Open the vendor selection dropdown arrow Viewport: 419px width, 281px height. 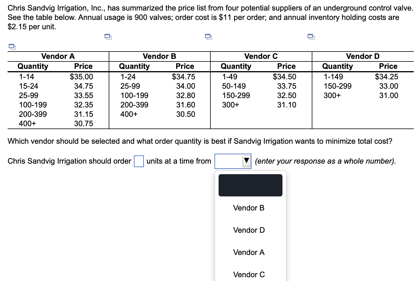point(246,161)
